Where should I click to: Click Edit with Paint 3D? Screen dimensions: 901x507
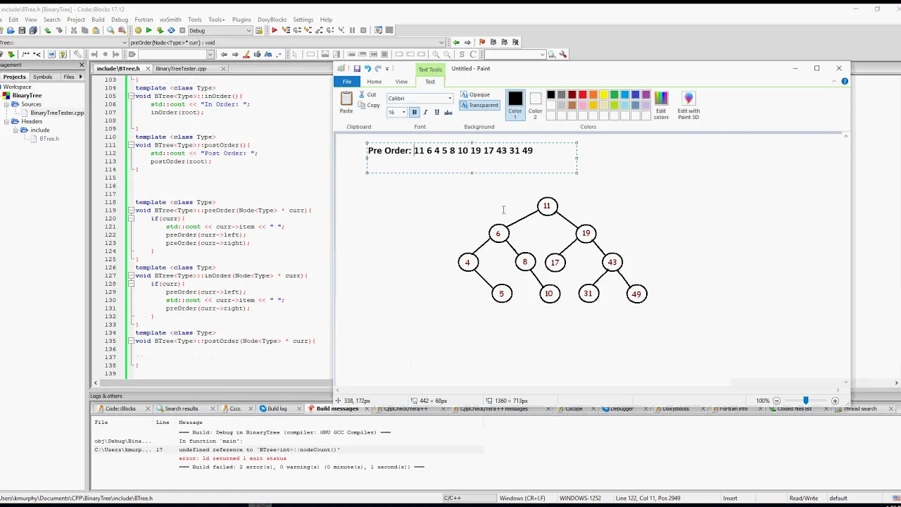(688, 105)
